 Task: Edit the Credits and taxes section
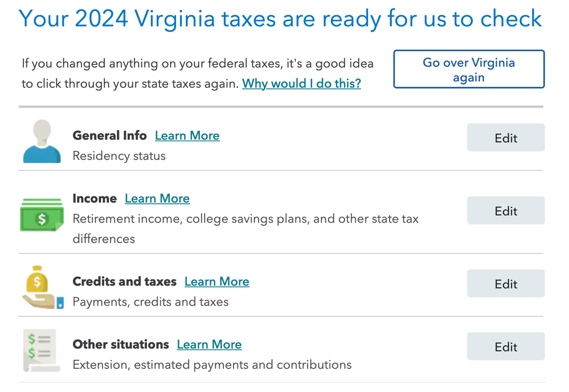point(506,283)
